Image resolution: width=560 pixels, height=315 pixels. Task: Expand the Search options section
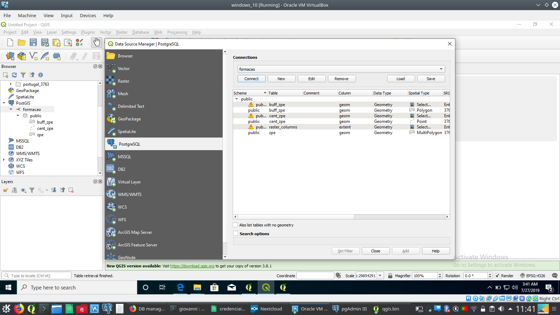(x=235, y=233)
